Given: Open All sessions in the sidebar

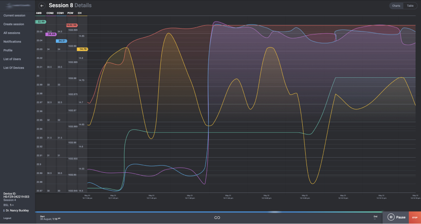Looking at the screenshot, I should coord(12,33).
